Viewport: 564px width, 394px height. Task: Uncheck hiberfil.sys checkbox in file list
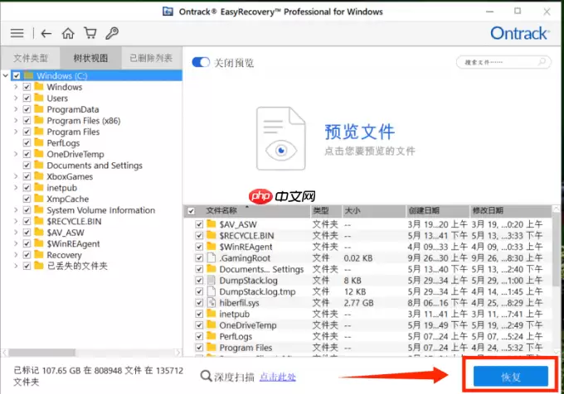199,303
